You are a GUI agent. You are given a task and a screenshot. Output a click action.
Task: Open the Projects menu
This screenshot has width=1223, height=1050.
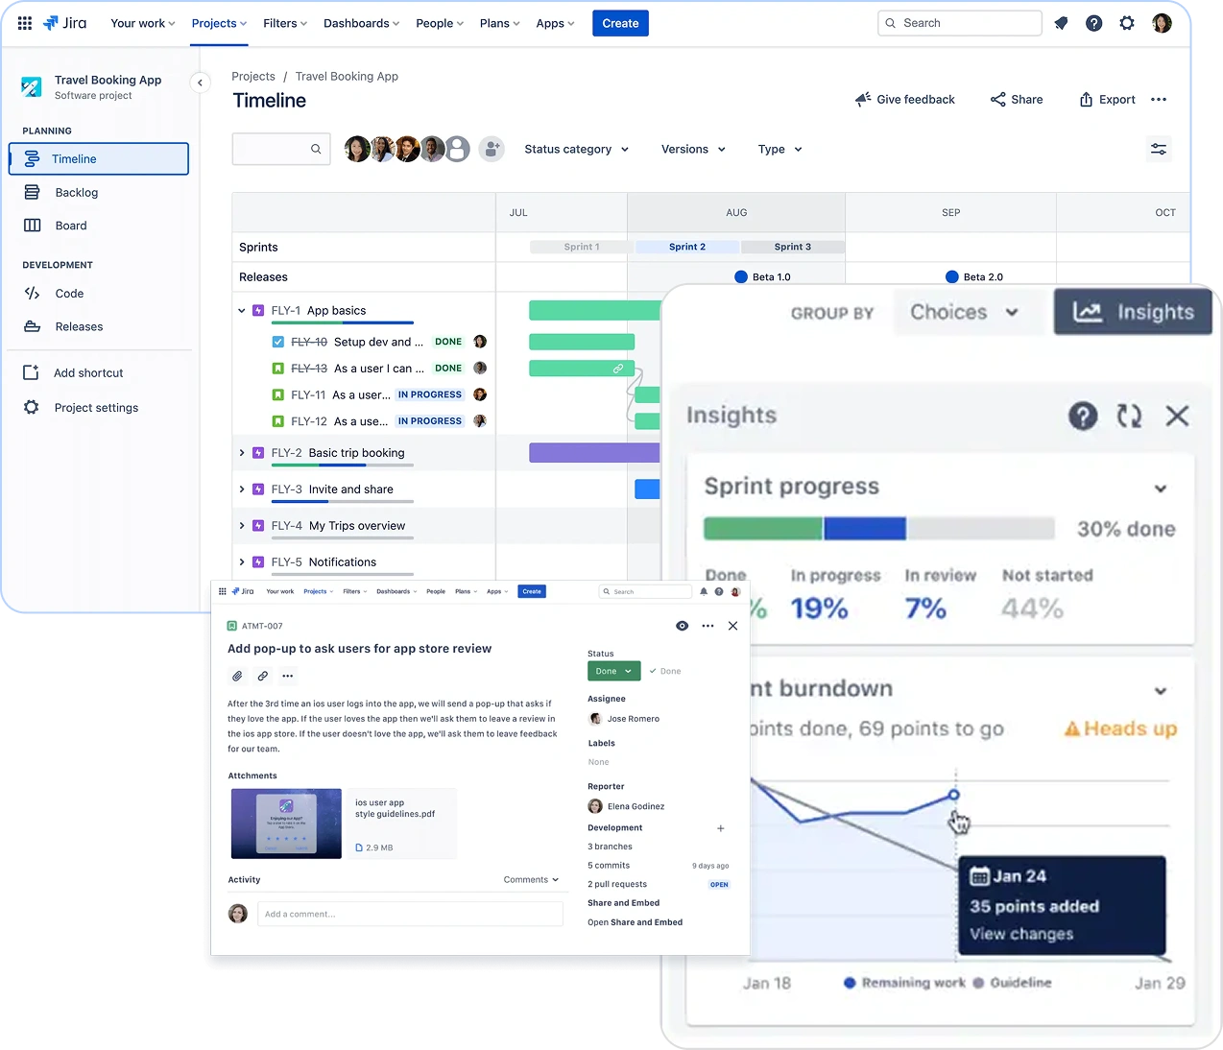219,23
